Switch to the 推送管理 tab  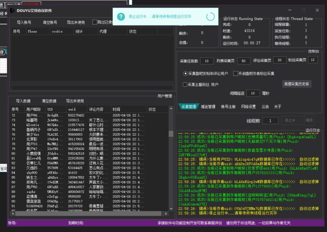pos(208,107)
